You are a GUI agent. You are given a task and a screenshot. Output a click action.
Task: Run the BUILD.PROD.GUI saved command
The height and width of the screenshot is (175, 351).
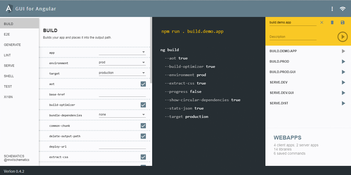pyautogui.click(x=343, y=72)
